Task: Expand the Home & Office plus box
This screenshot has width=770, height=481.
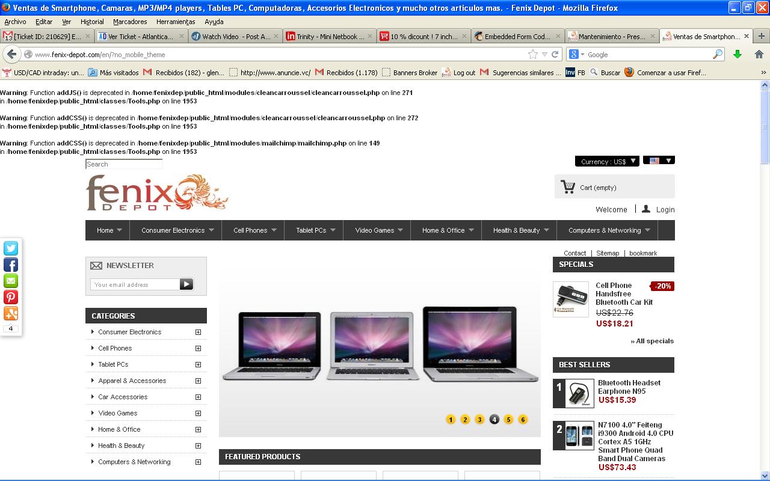Action: point(198,429)
